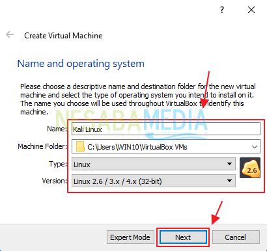
Task: Open the Version dropdown showing Linux 2.6
Action: 154,181
